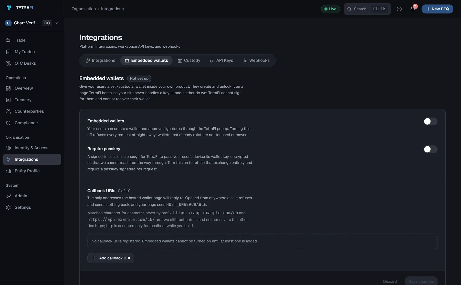The width and height of the screenshot is (461, 285).
Task: Click the Organisation breadcrumb link
Action: click(x=84, y=9)
